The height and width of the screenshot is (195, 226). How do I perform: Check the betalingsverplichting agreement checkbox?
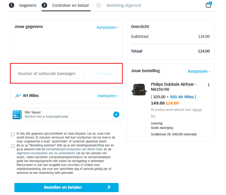13,146
